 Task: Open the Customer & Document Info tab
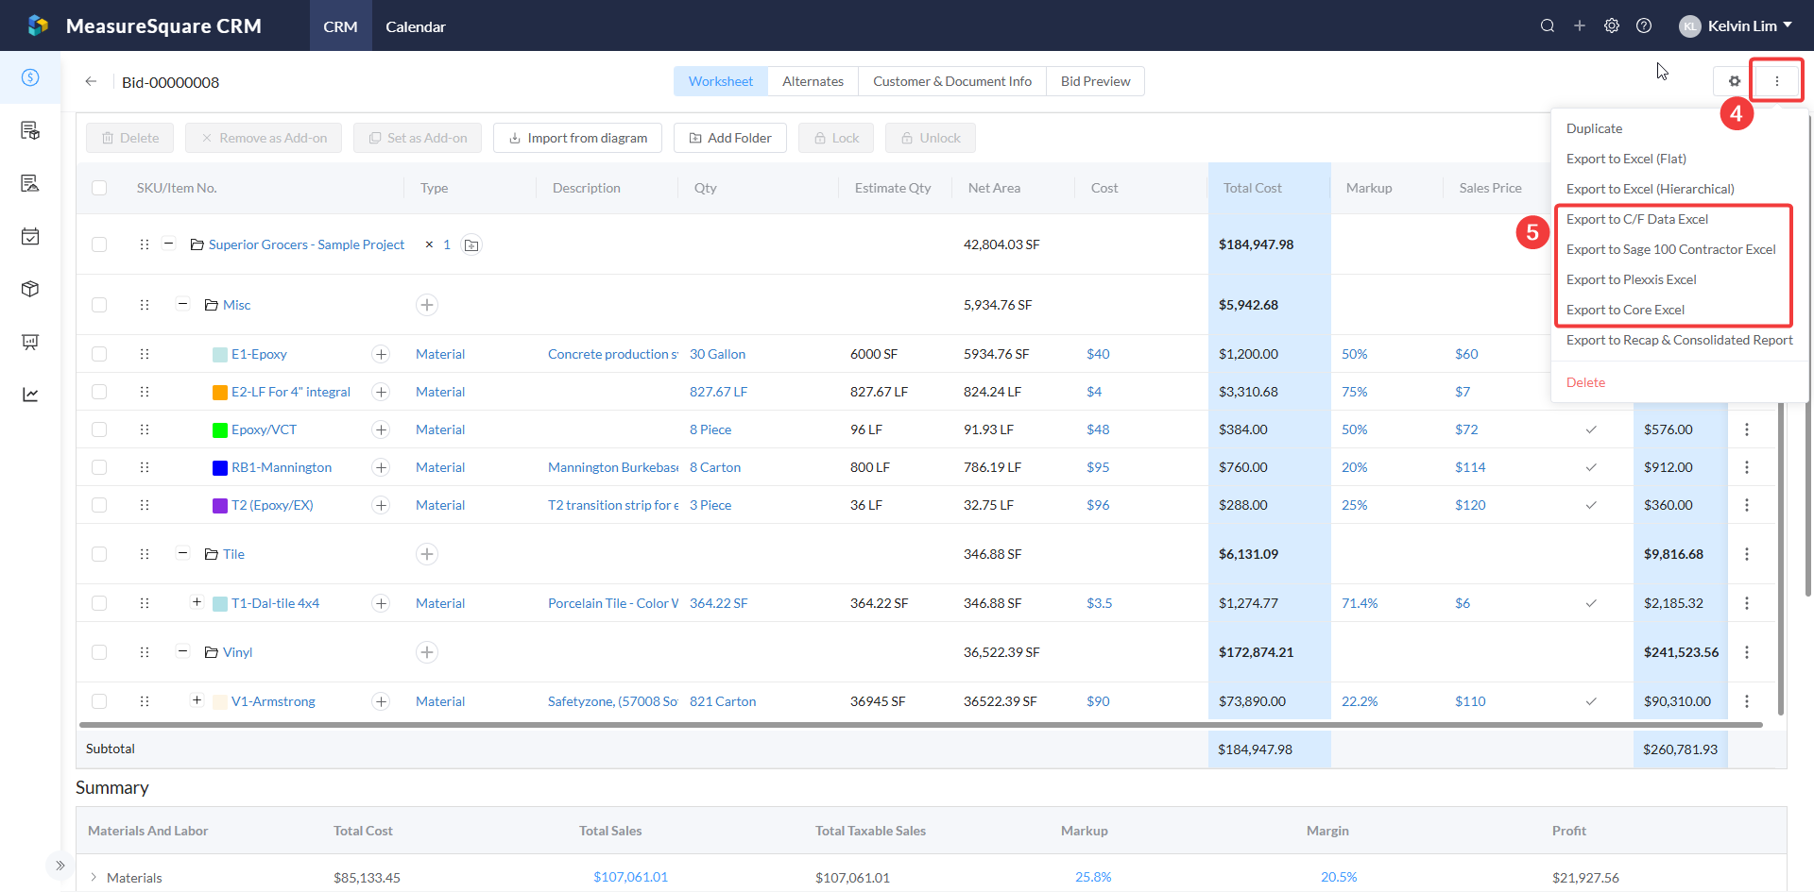(x=952, y=81)
